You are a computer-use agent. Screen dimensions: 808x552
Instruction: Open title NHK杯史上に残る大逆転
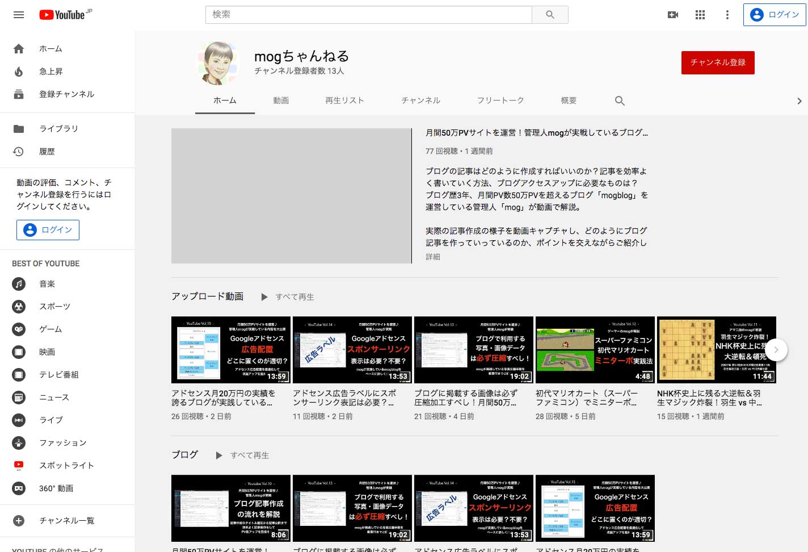tap(709, 398)
